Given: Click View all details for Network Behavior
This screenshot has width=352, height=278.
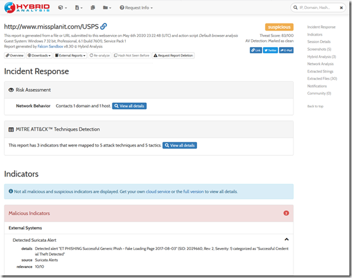Looking at the screenshot, I should coord(130,106).
